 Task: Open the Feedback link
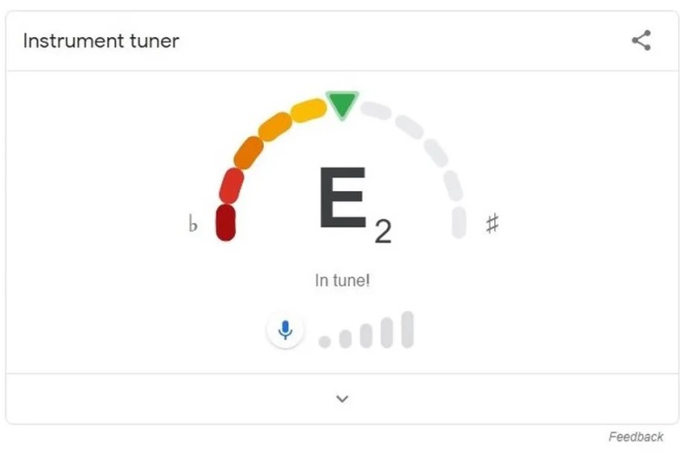(x=636, y=437)
